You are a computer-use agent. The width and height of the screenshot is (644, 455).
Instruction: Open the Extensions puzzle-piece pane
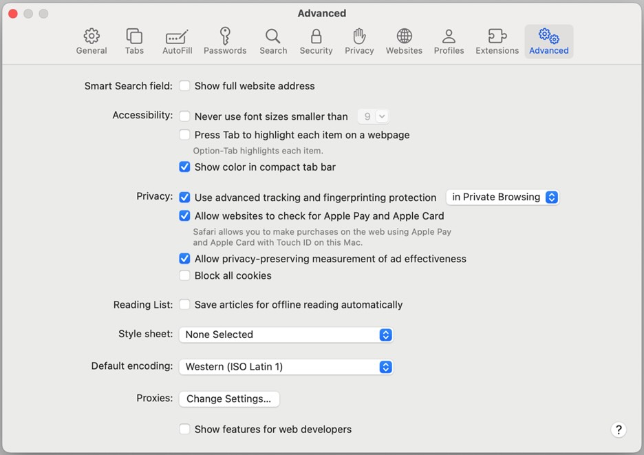coord(497,41)
